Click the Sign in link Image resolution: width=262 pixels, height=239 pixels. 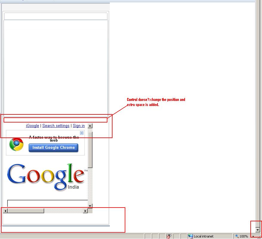pyautogui.click(x=79, y=125)
